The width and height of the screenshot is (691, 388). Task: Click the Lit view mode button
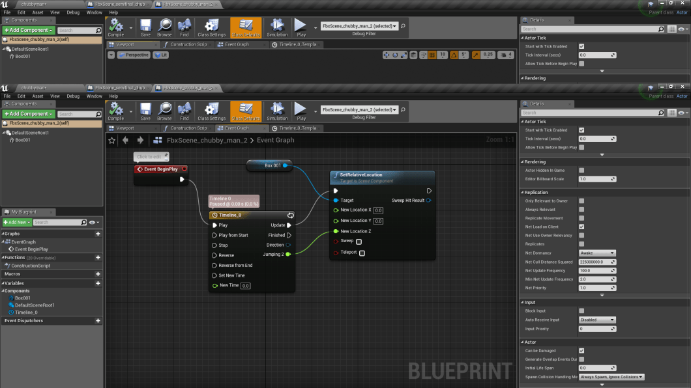(160, 55)
